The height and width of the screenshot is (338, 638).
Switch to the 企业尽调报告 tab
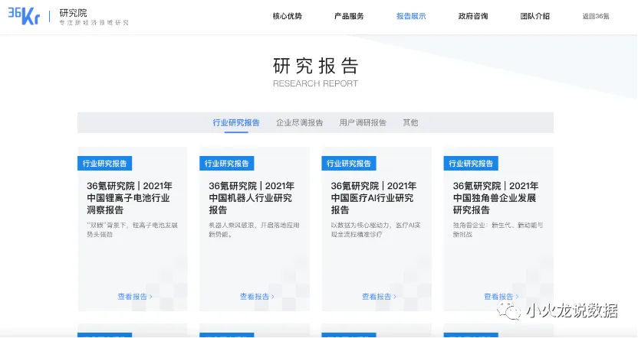[x=300, y=122]
